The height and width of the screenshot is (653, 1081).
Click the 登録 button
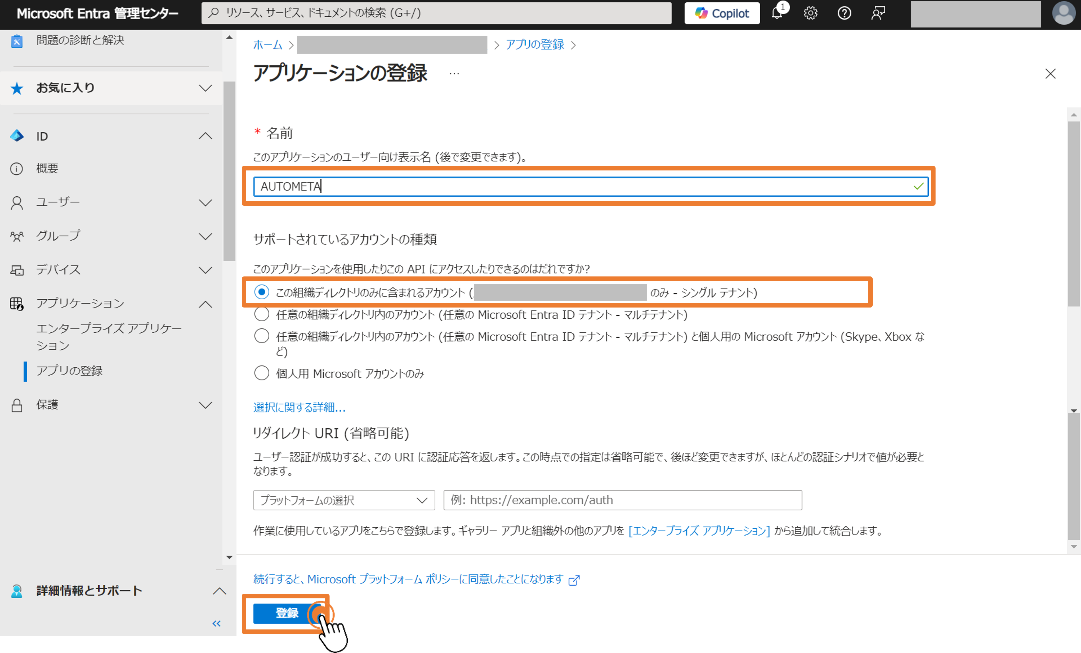coord(287,613)
